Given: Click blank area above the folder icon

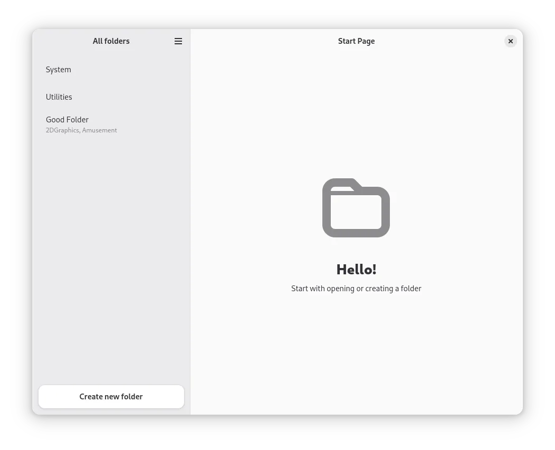Looking at the screenshot, I should 356,116.
